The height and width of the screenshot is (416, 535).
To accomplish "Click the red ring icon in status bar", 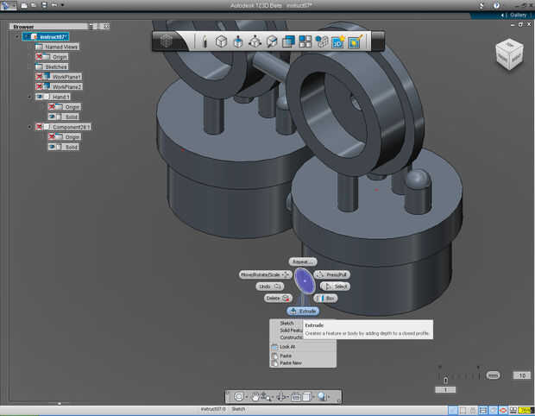I will [x=503, y=410].
